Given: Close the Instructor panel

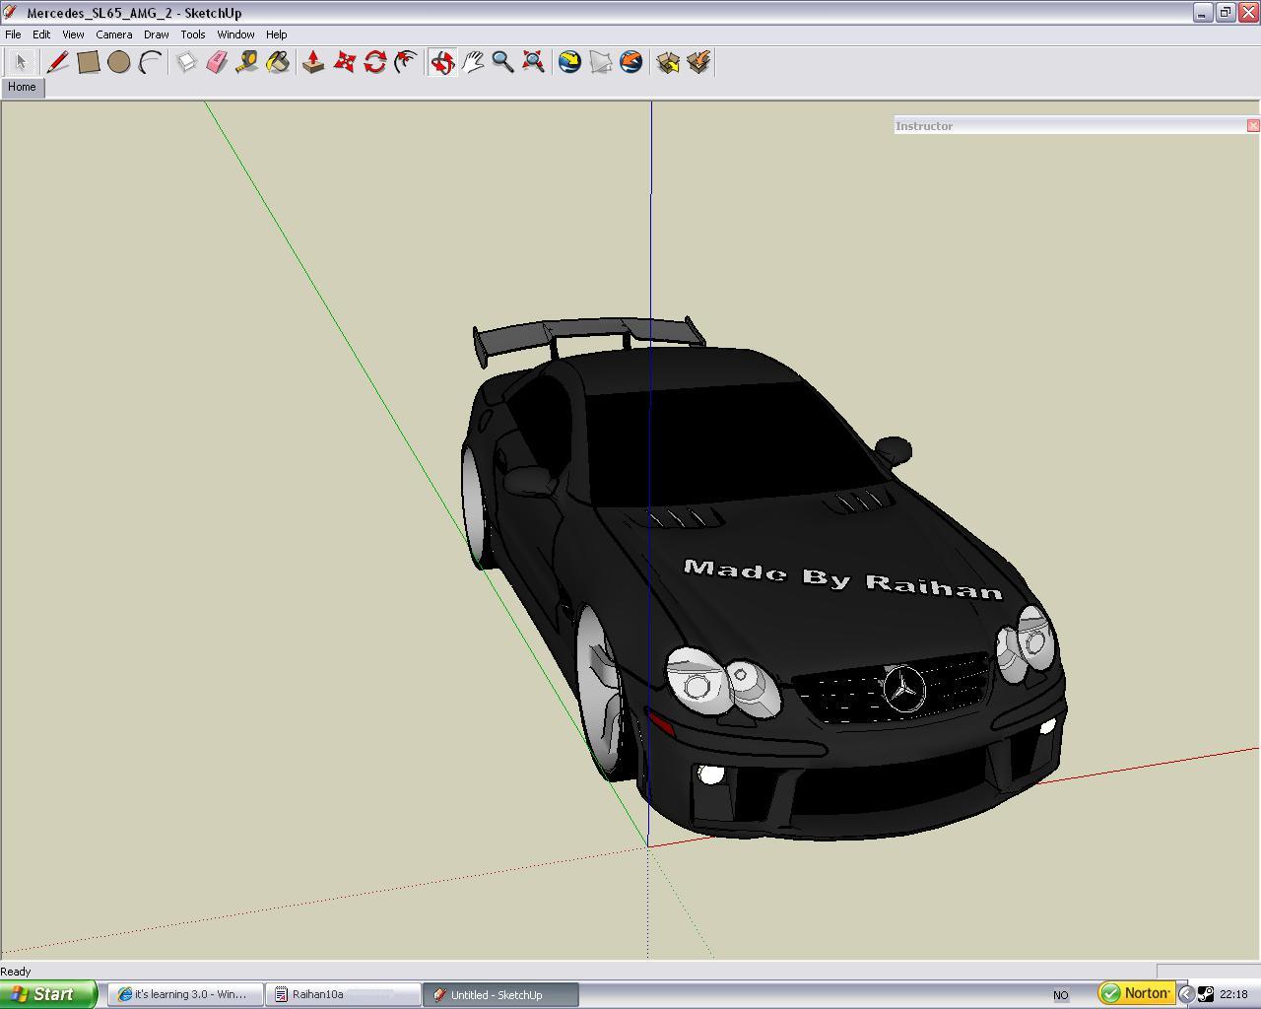Looking at the screenshot, I should point(1253,125).
